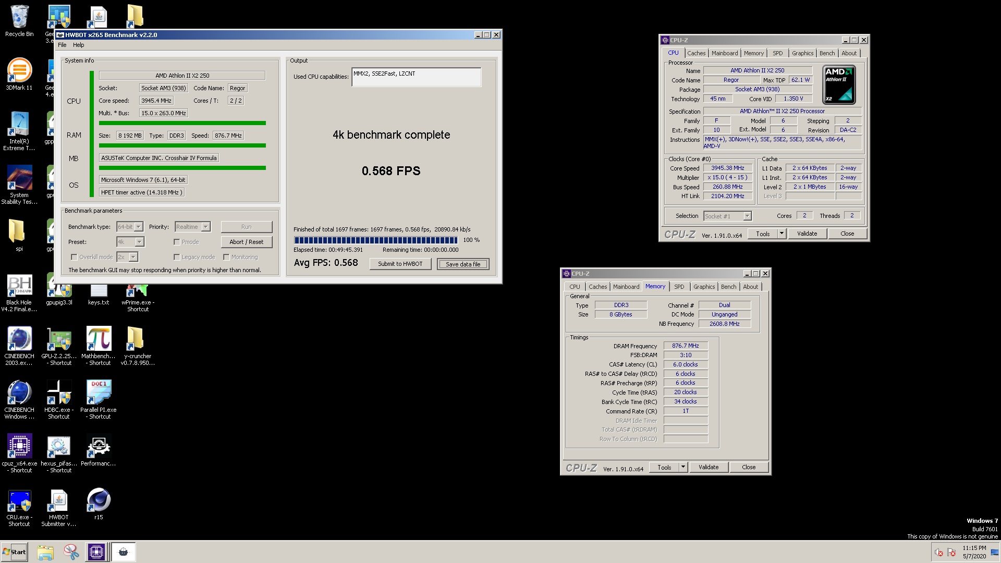Open the wPrime.exe shortcut icon
Screen dimensions: 1001x563
(x=138, y=296)
